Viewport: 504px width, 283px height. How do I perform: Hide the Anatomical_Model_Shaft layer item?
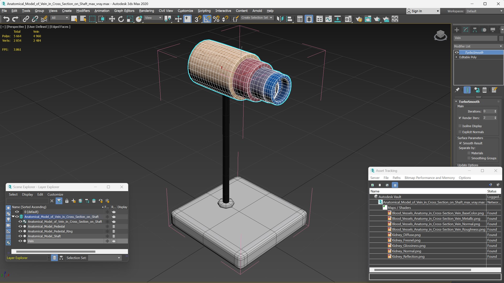[x=20, y=236]
